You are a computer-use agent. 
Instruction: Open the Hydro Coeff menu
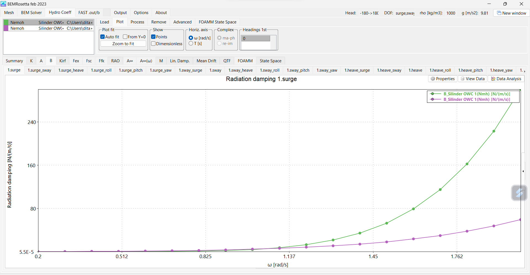coord(60,12)
